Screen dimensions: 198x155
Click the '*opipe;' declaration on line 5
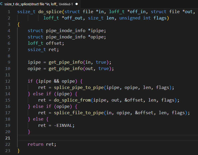(x=97, y=37)
